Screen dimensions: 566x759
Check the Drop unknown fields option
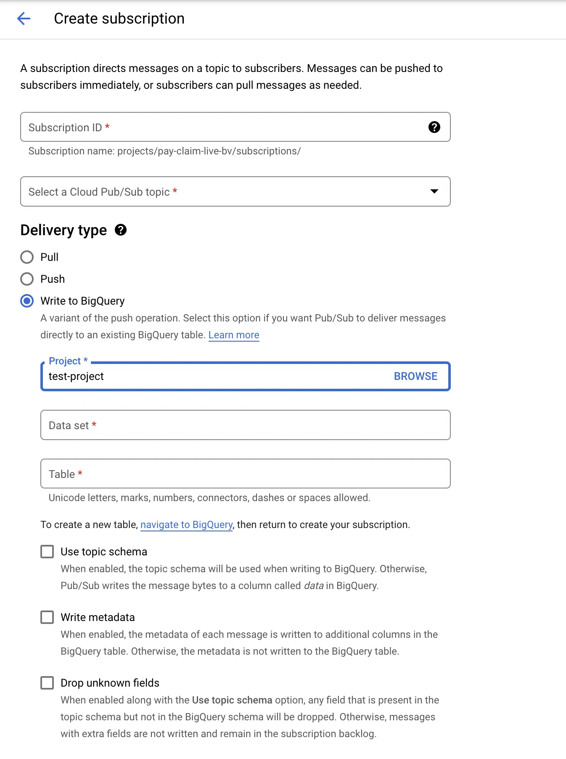click(47, 683)
